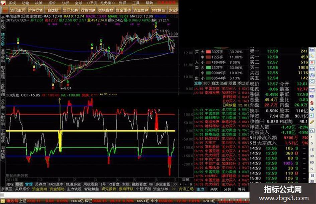Click the FS intraday icon
The width and height of the screenshot is (316, 204).
(x=312, y=131)
